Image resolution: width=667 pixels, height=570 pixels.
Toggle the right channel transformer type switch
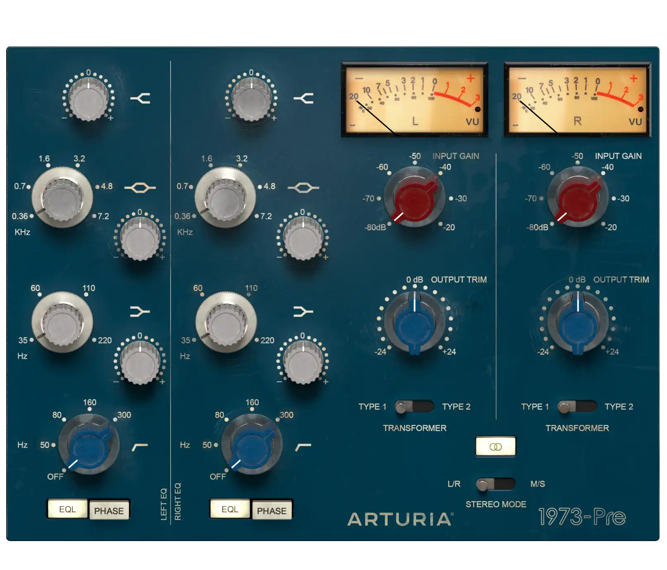(576, 407)
